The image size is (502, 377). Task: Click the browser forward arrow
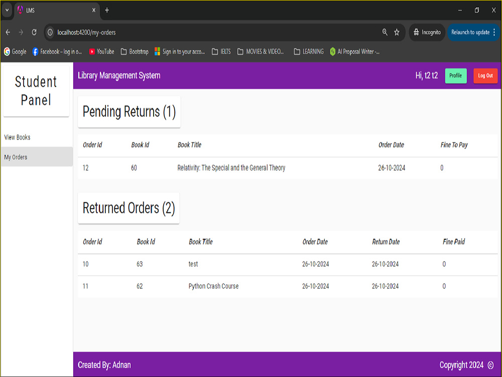tap(21, 32)
